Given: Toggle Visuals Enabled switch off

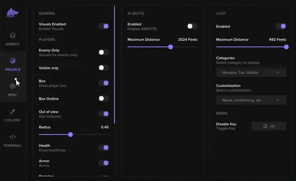Looking at the screenshot, I should click(x=103, y=26).
